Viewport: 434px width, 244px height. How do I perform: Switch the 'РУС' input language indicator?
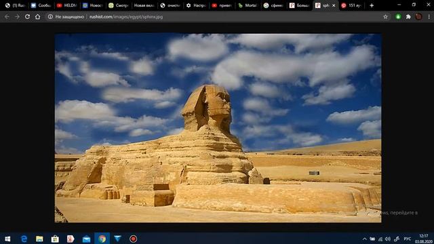pyautogui.click(x=408, y=239)
